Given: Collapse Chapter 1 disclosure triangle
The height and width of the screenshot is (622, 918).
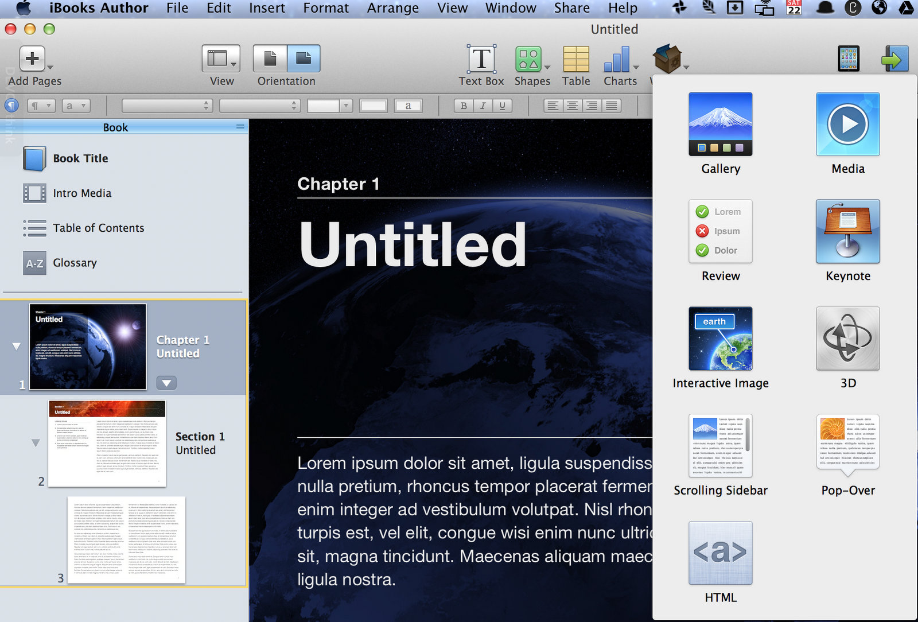Looking at the screenshot, I should coord(16,346).
